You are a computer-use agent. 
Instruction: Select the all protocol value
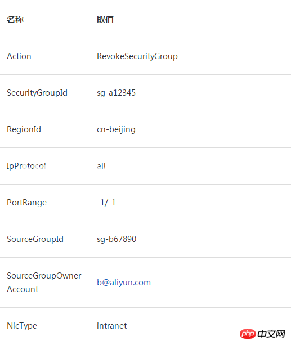pos(101,166)
